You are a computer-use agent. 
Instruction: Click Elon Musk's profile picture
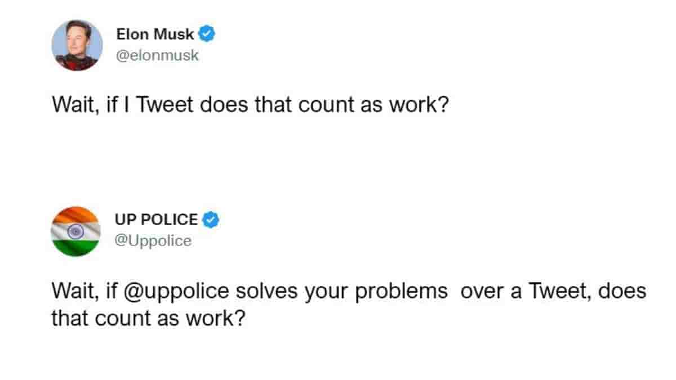(77, 45)
